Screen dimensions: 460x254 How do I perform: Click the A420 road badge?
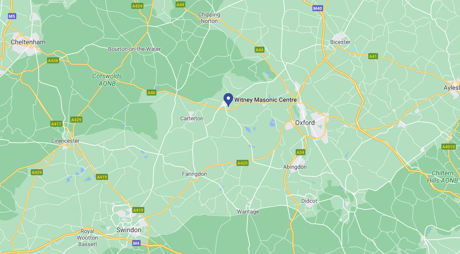tap(243, 163)
